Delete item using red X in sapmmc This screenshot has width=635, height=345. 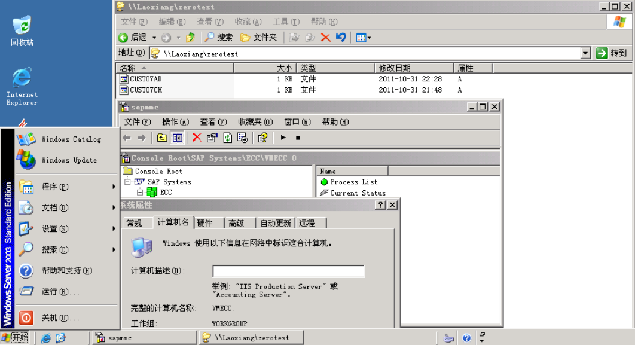196,138
